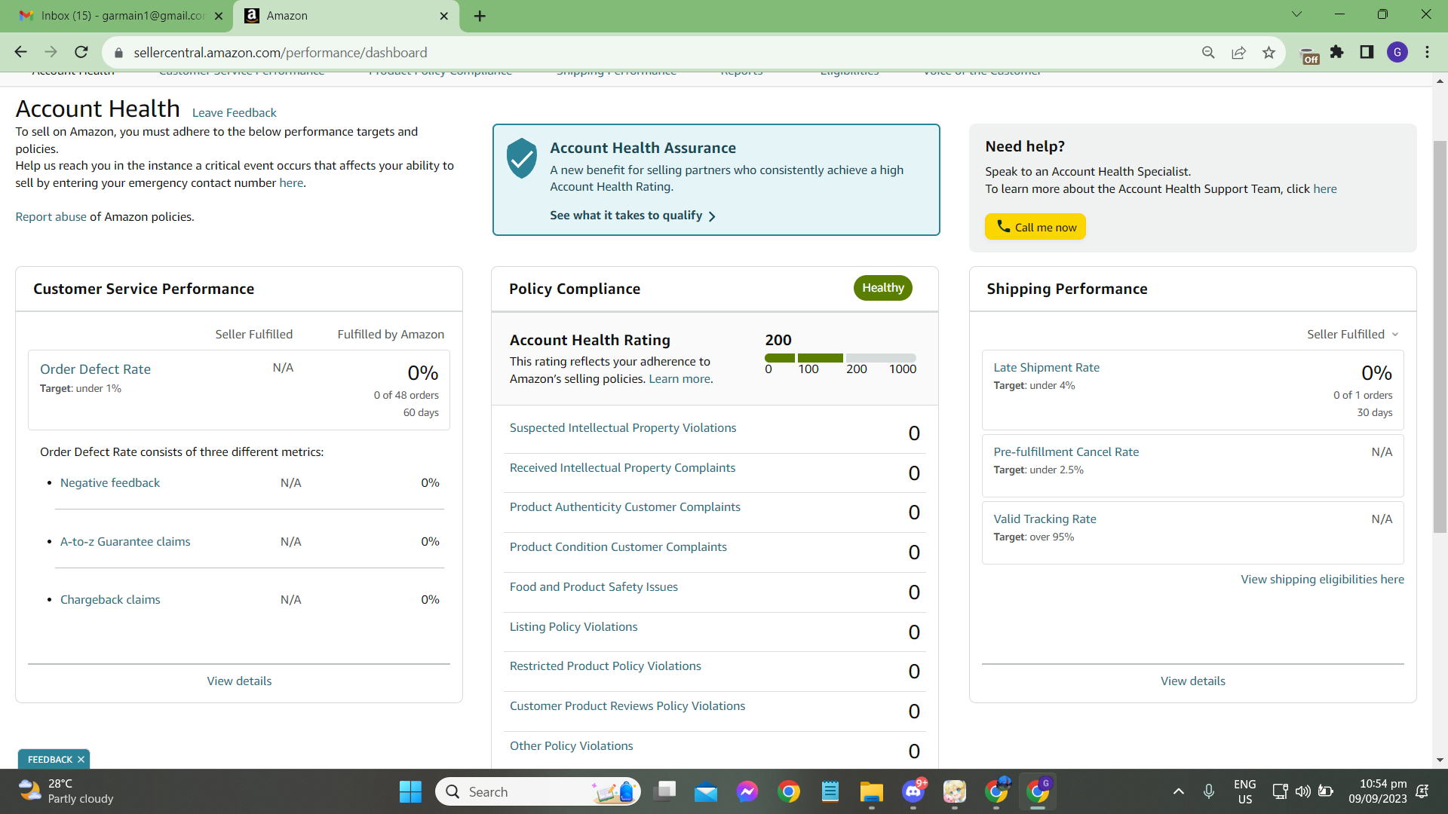
Task: Bookmark this page with the star
Action: point(1269,52)
